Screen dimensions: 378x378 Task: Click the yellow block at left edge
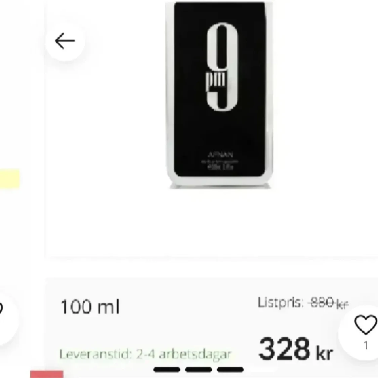10,179
